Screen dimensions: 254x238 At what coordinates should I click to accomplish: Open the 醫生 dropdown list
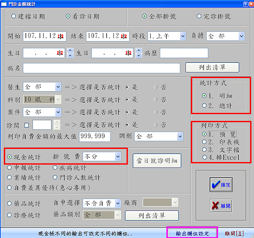(x=58, y=87)
